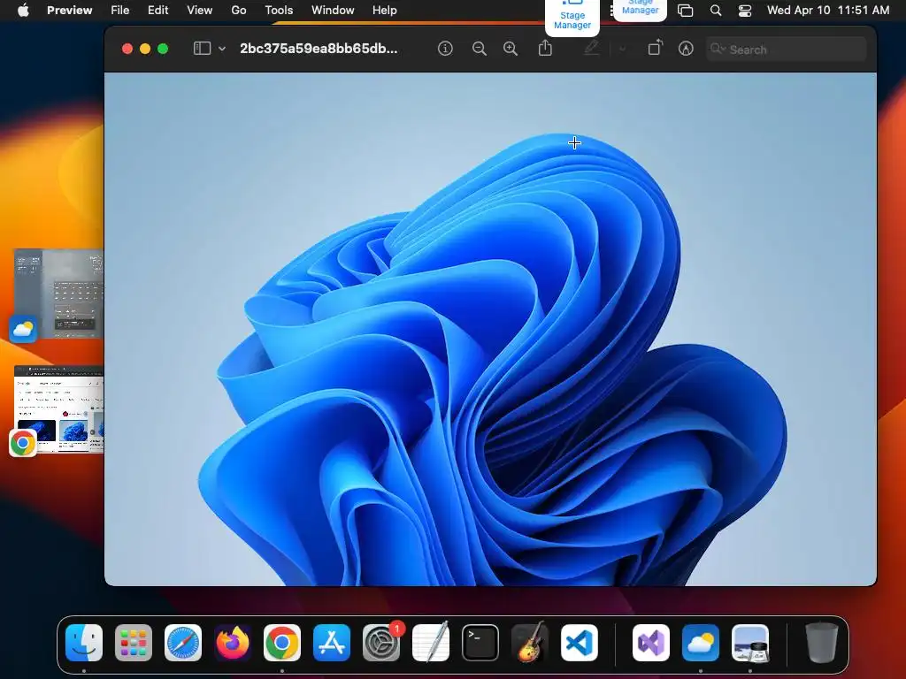Open Visual Studio from the Dock

coord(651,643)
